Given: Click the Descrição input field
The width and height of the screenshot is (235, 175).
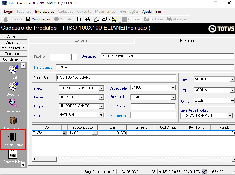Looking at the screenshot, I should pos(167,56).
